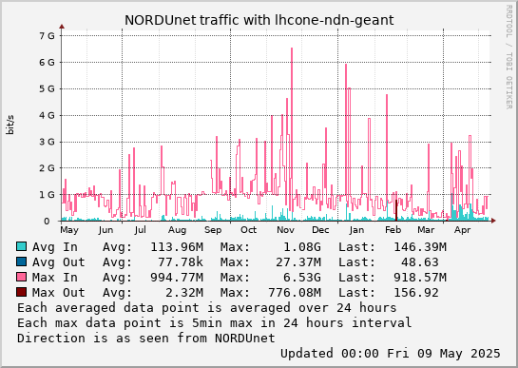Screen dimensions: 518x368
Task: Click the 'May' x-axis month label
Action: (x=69, y=230)
